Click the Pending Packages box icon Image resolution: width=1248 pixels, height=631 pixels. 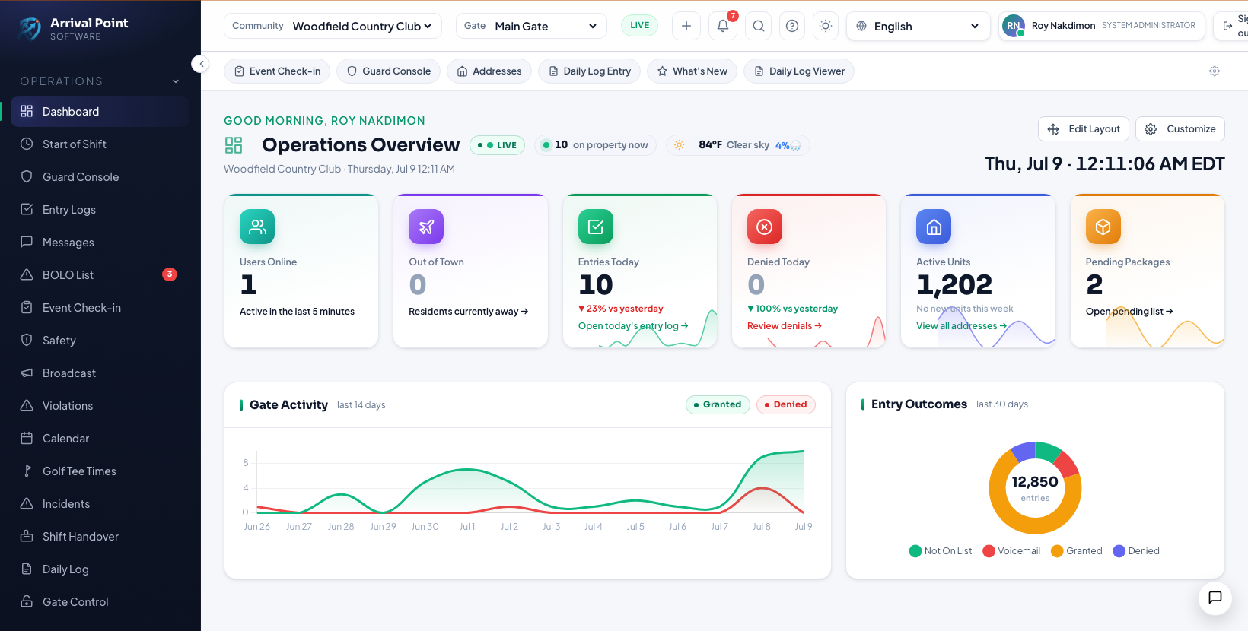click(x=1103, y=227)
